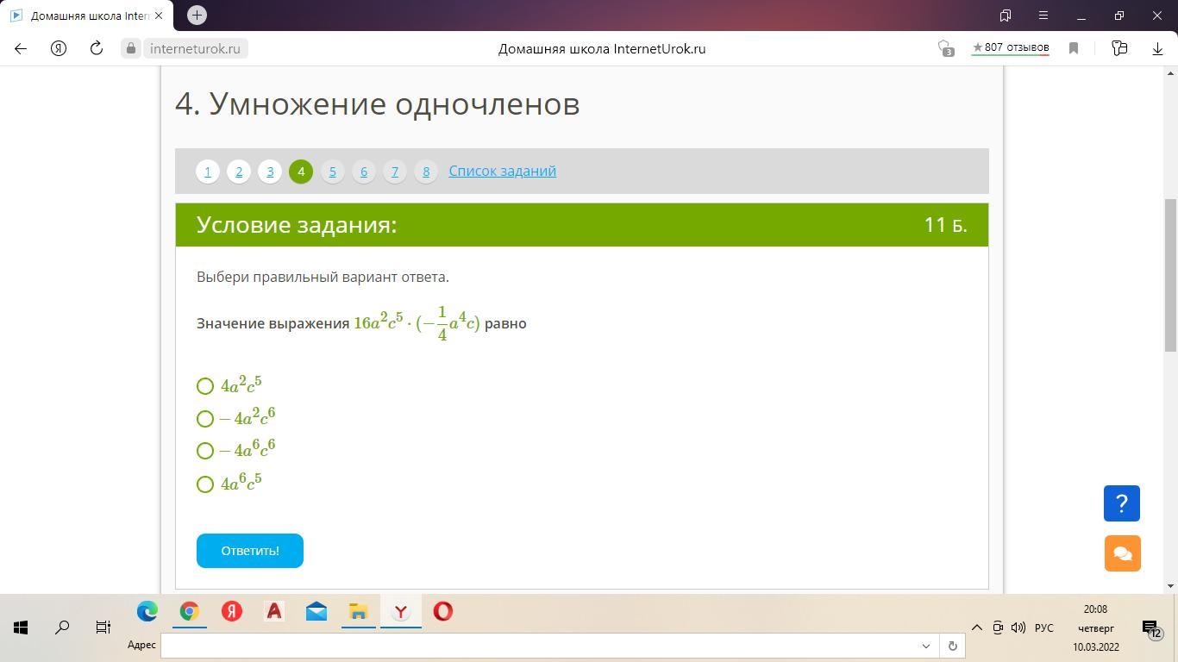
Task: Launch Opera from the taskbar
Action: [x=443, y=611]
